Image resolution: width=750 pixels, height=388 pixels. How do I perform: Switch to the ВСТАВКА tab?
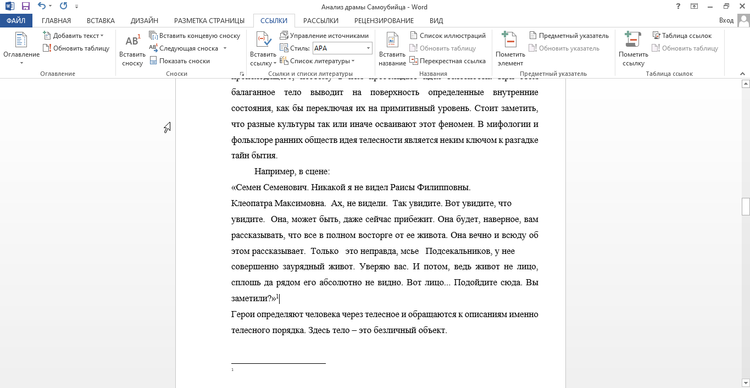[101, 21]
